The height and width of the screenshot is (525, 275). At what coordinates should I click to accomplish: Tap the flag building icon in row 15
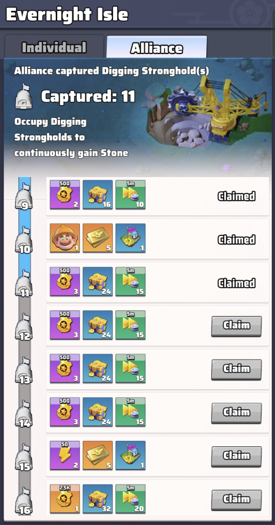pyautogui.click(x=130, y=456)
